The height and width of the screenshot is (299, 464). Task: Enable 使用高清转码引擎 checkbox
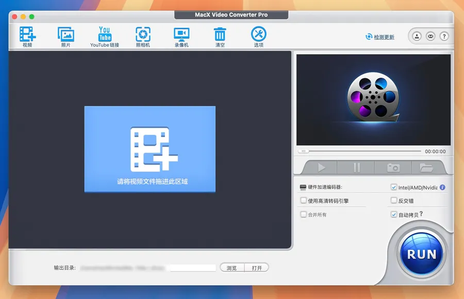(304, 201)
